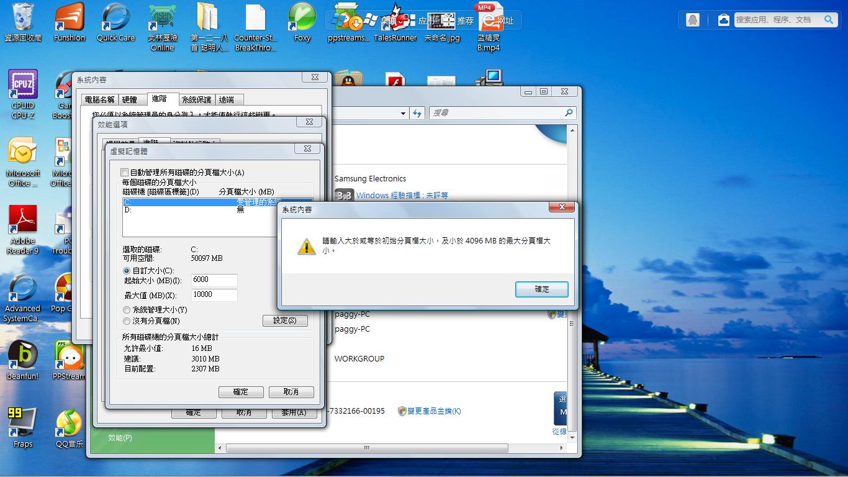Viewport: 848px width, 477px height.
Task: Click the 設定(S) button in 虛擬記憶體
Action: pos(285,320)
